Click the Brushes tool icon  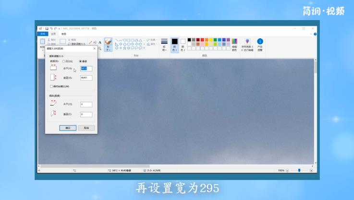click(108, 43)
